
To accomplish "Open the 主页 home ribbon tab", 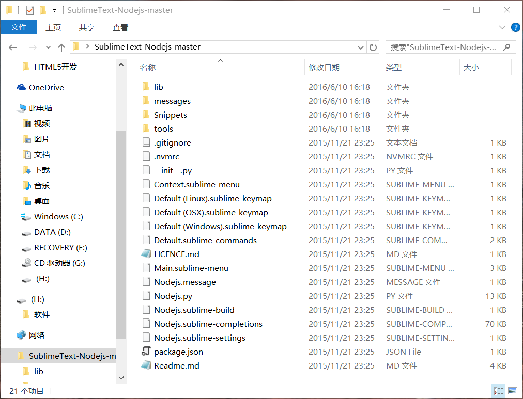I will coord(53,28).
